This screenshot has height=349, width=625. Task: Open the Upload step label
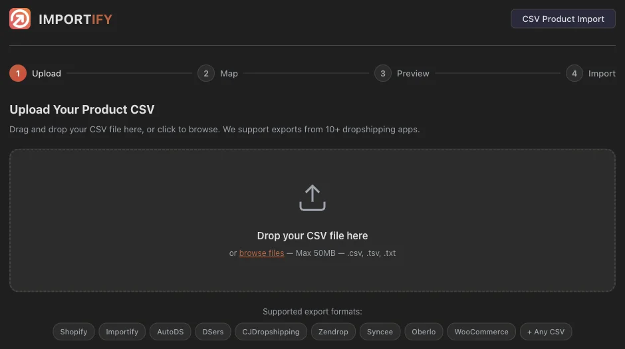click(x=47, y=73)
